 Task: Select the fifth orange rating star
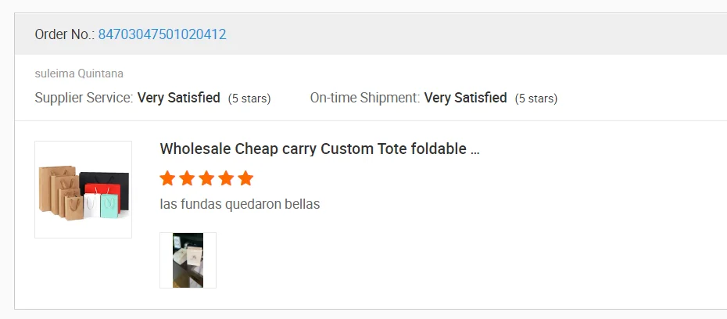(x=245, y=178)
